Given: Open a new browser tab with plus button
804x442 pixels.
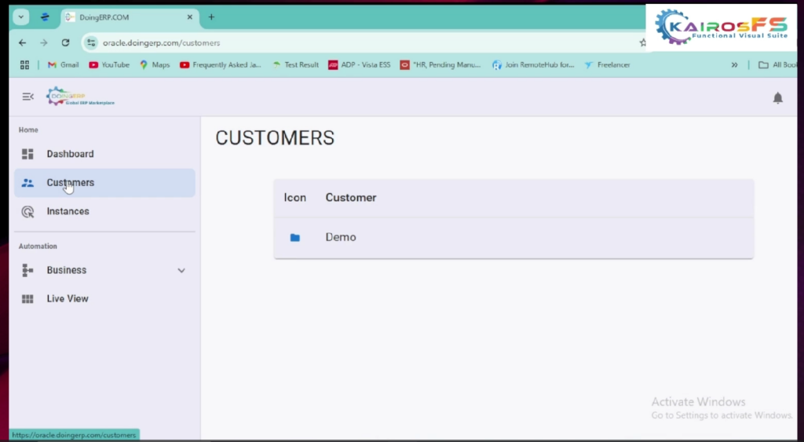Looking at the screenshot, I should click(x=211, y=17).
